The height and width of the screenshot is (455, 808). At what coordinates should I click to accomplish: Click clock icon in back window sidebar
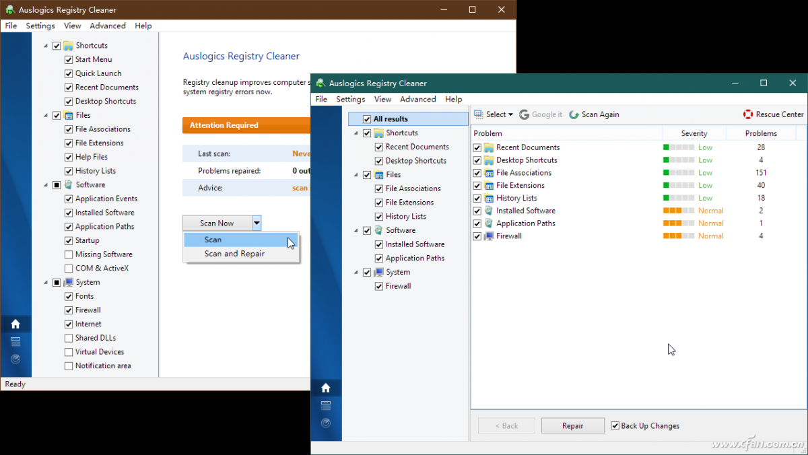tap(15, 359)
